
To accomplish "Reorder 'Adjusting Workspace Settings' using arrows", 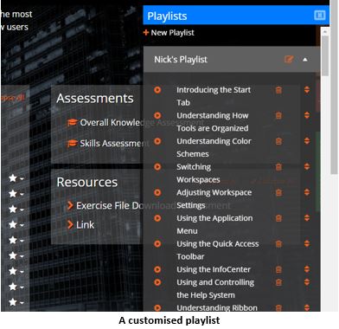I will pos(307,192).
